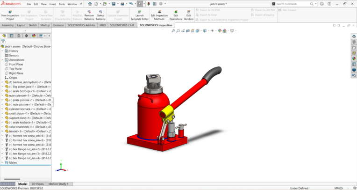Click Edit Inspection Methods button

click(159, 15)
